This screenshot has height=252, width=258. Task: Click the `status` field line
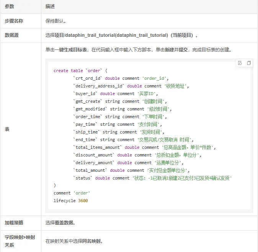point(152,178)
